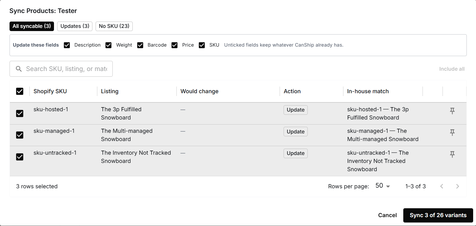
Task: Click in-house match 'sku-hosted-1 — The 3p Fulfilled Snowboard'
Action: (x=378, y=113)
